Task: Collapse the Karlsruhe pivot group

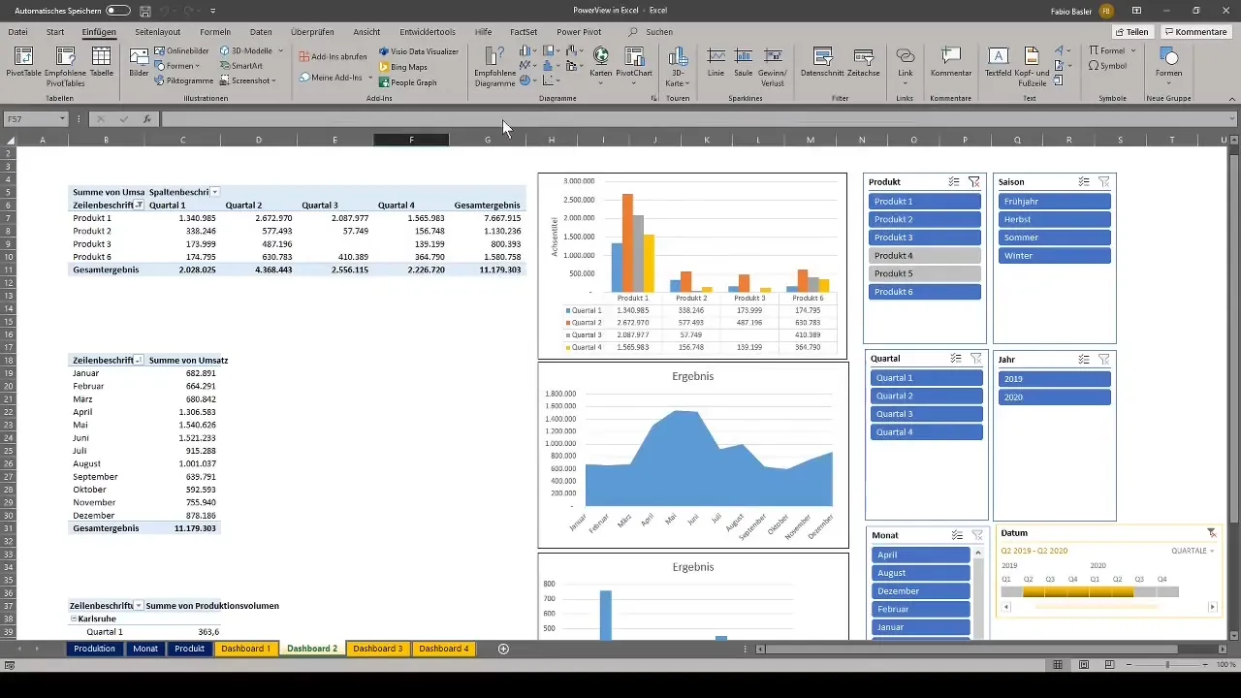Action: pos(75,619)
